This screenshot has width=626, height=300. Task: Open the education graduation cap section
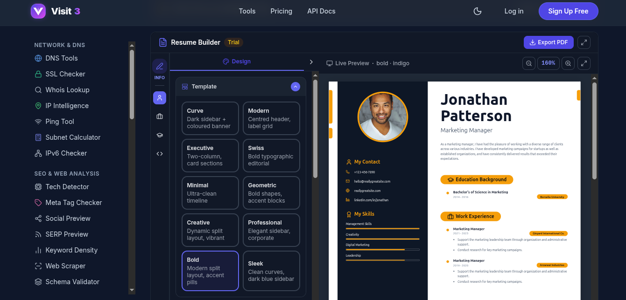point(160,135)
